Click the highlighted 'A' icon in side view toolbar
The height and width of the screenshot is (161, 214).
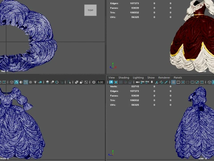click(x=111, y=82)
